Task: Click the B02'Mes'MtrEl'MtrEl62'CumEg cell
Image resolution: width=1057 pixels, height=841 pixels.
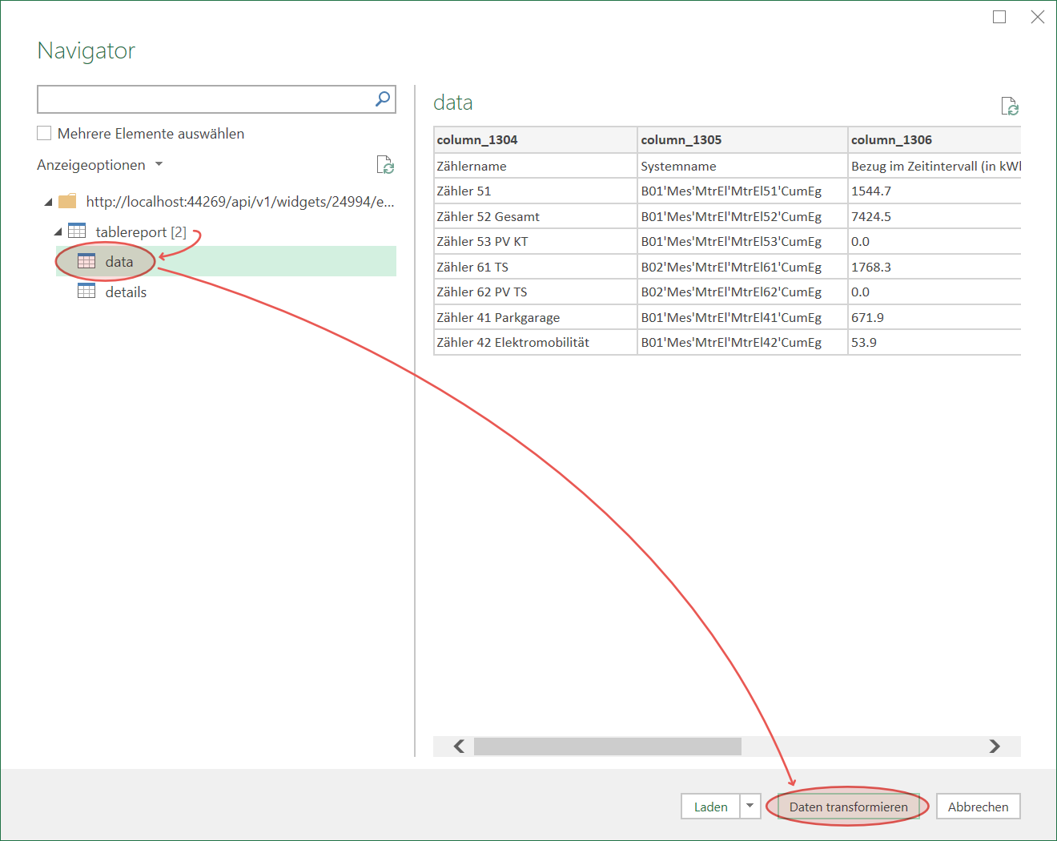Action: click(742, 292)
